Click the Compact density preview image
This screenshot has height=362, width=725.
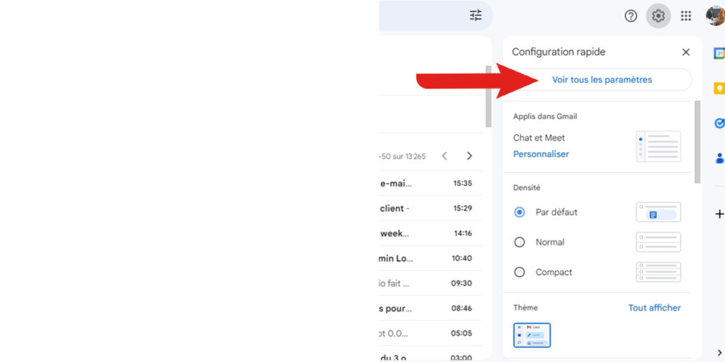pyautogui.click(x=658, y=272)
